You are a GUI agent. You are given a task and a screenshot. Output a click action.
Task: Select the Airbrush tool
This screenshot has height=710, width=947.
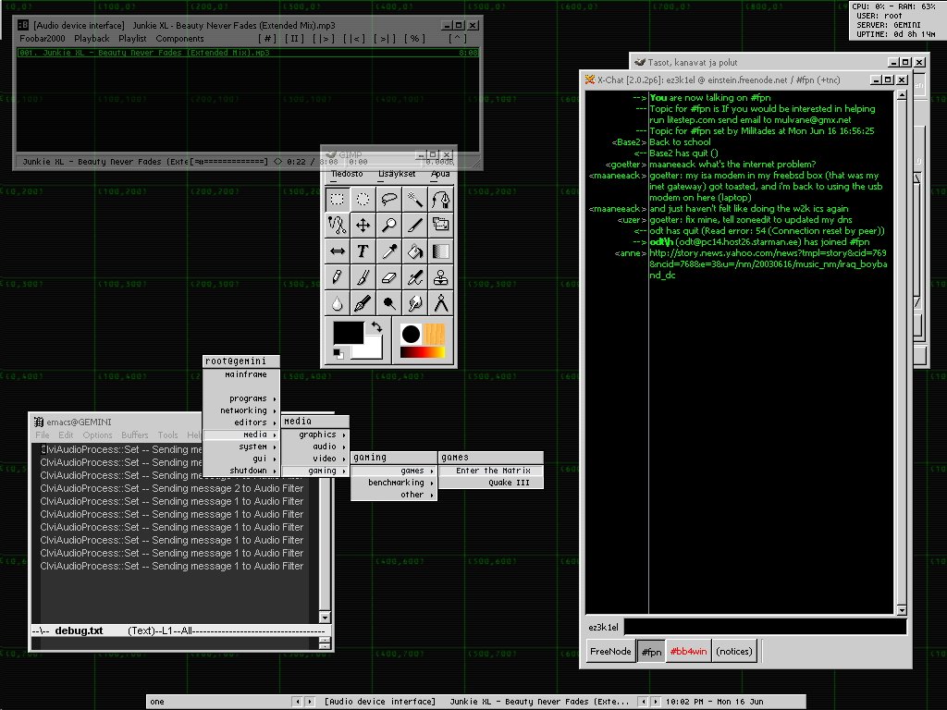tap(415, 277)
